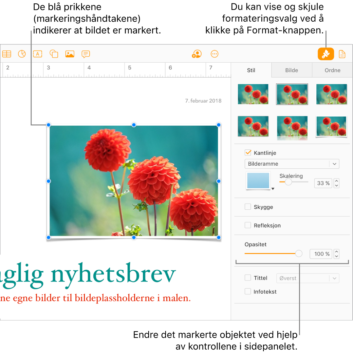Screen dimensions: 353x355
Task: Open the shape insert icon
Action: [x=54, y=54]
